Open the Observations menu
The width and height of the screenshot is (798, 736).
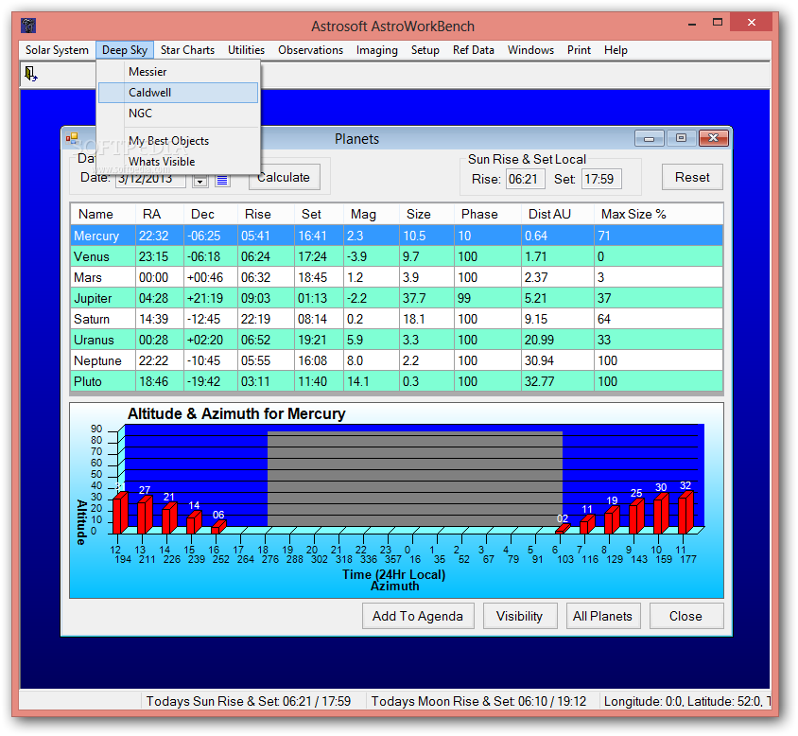point(310,50)
